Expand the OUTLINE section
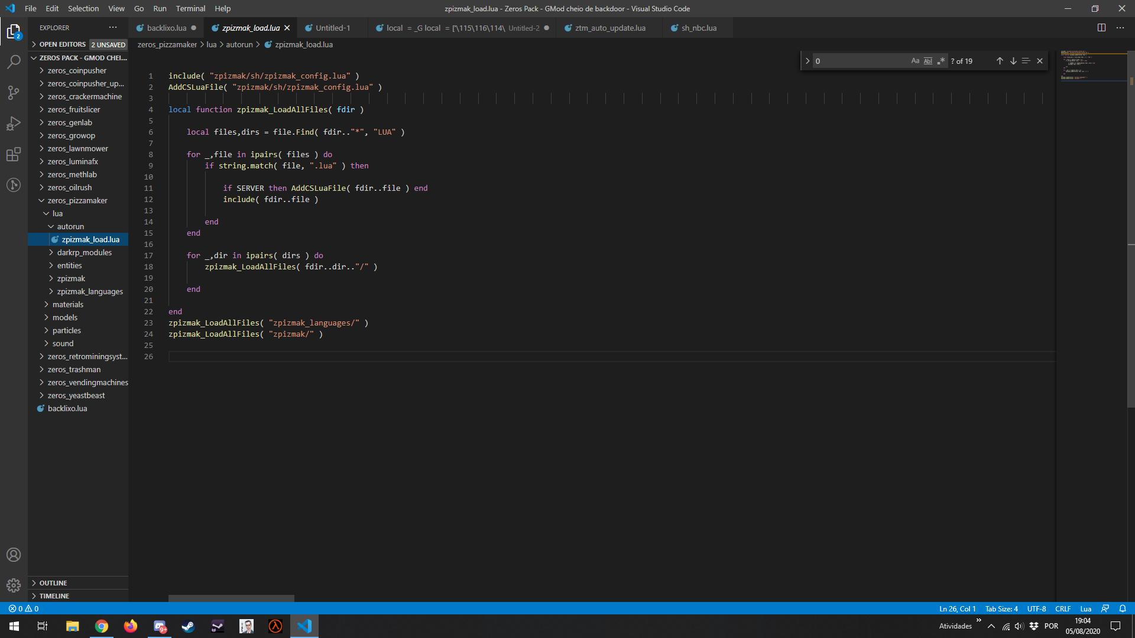This screenshot has width=1135, height=638. tap(53, 583)
